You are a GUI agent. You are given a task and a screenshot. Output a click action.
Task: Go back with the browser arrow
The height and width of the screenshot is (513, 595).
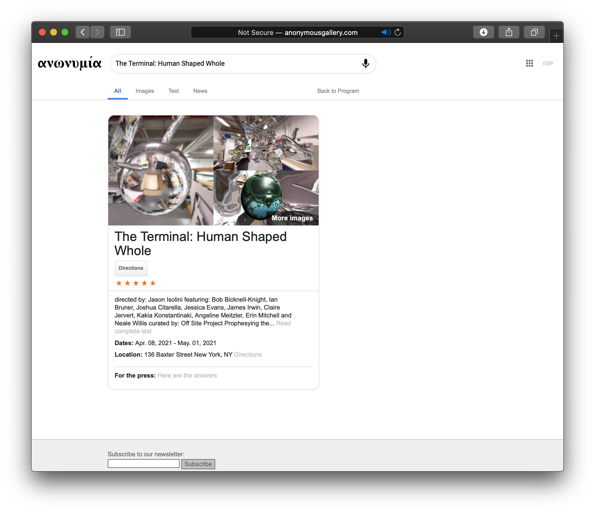pos(83,32)
